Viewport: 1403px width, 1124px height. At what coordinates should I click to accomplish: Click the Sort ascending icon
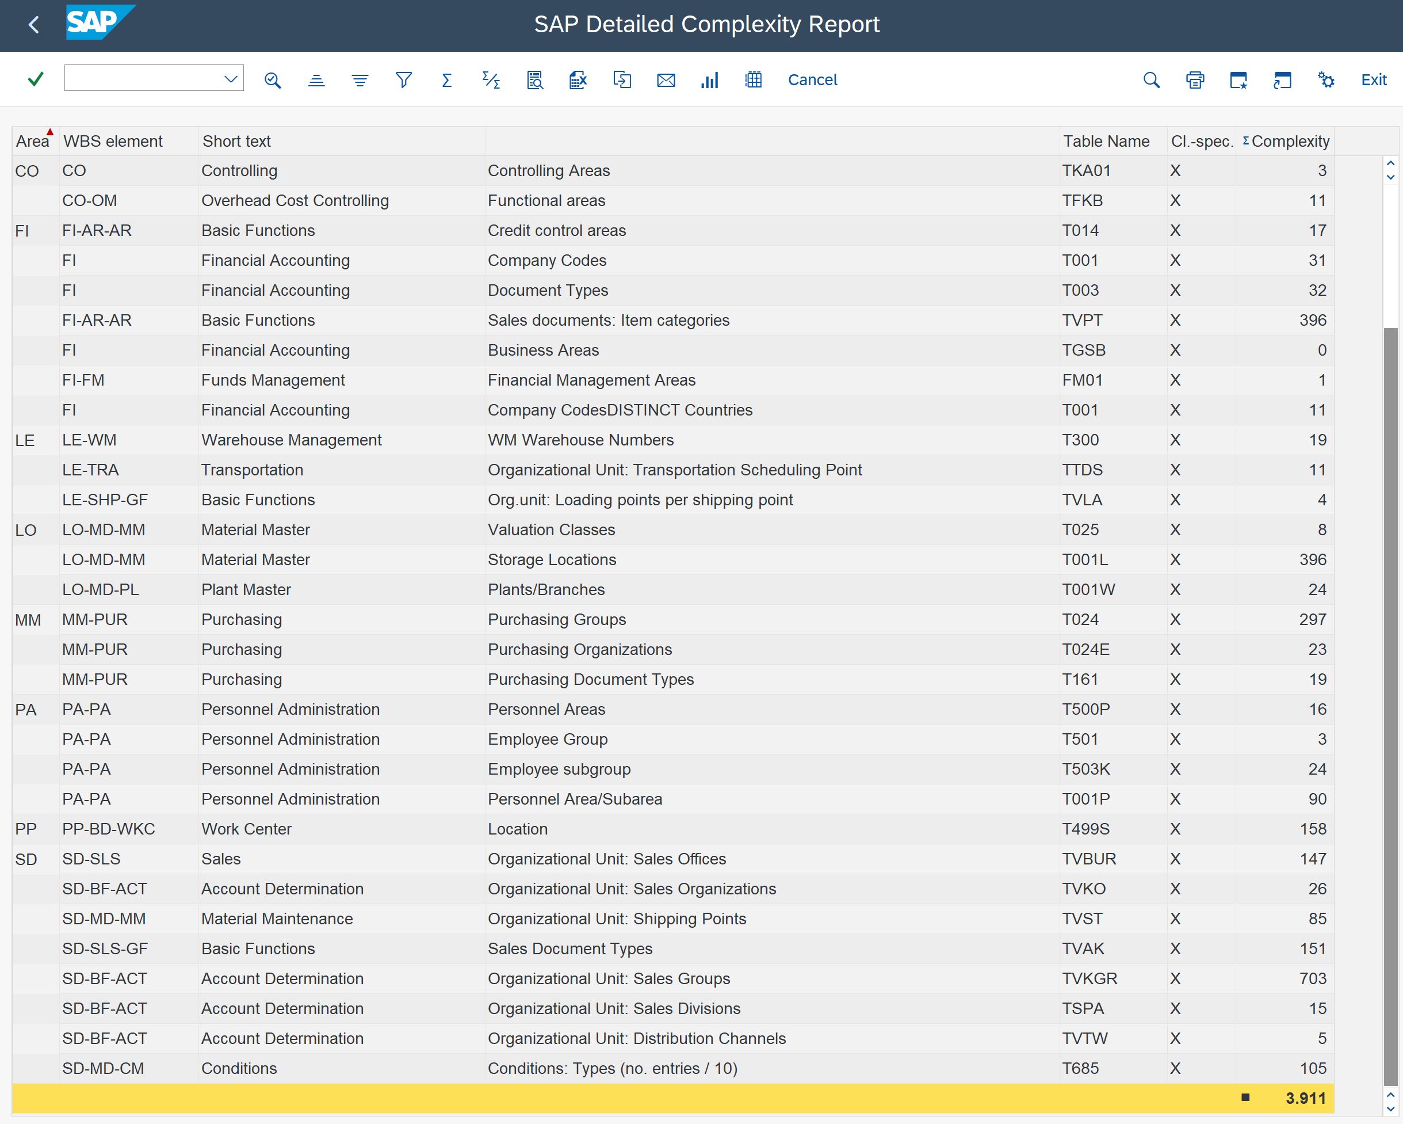tap(316, 80)
